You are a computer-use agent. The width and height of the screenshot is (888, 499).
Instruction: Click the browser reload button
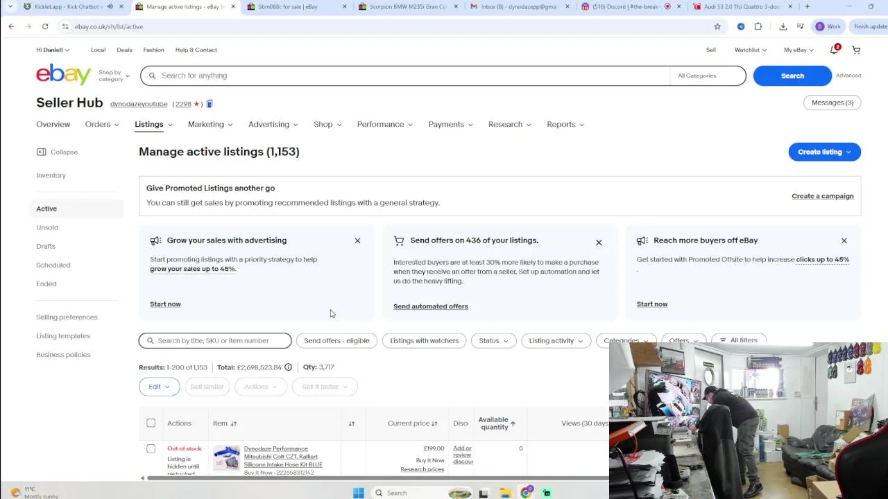[45, 26]
